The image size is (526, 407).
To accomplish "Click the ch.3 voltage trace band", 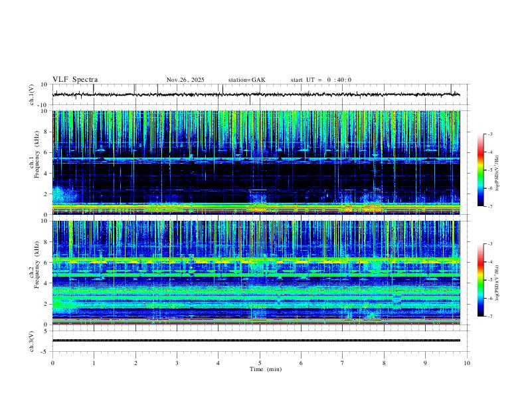I will (256, 340).
